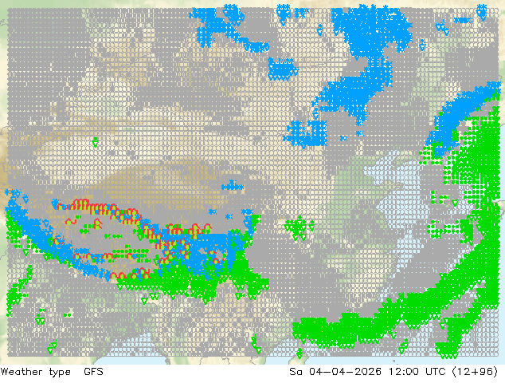505x391 pixels.
Task: Click the Sa 04-04-2026 date stamp
Action: pyautogui.click(x=335, y=371)
